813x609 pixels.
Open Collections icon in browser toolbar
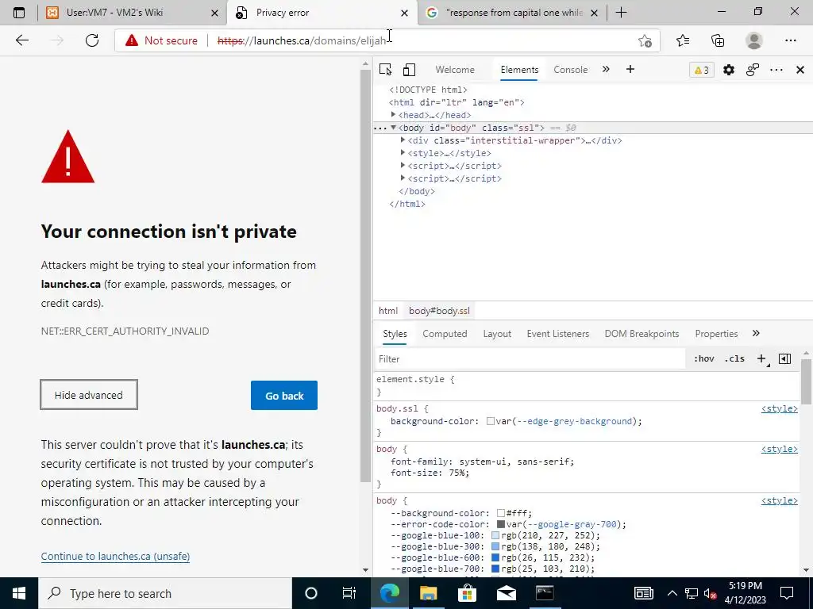pyautogui.click(x=718, y=40)
